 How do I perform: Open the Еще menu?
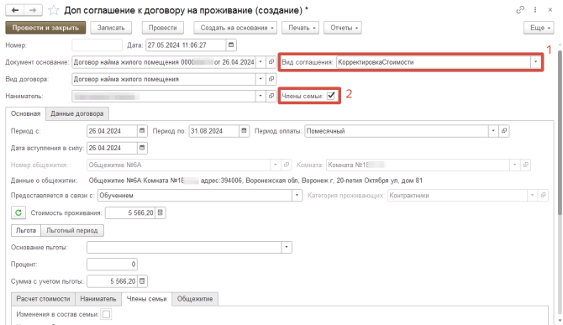point(539,28)
